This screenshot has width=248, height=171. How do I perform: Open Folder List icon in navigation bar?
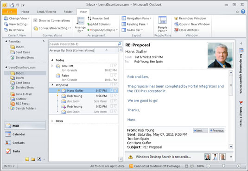point(33,159)
